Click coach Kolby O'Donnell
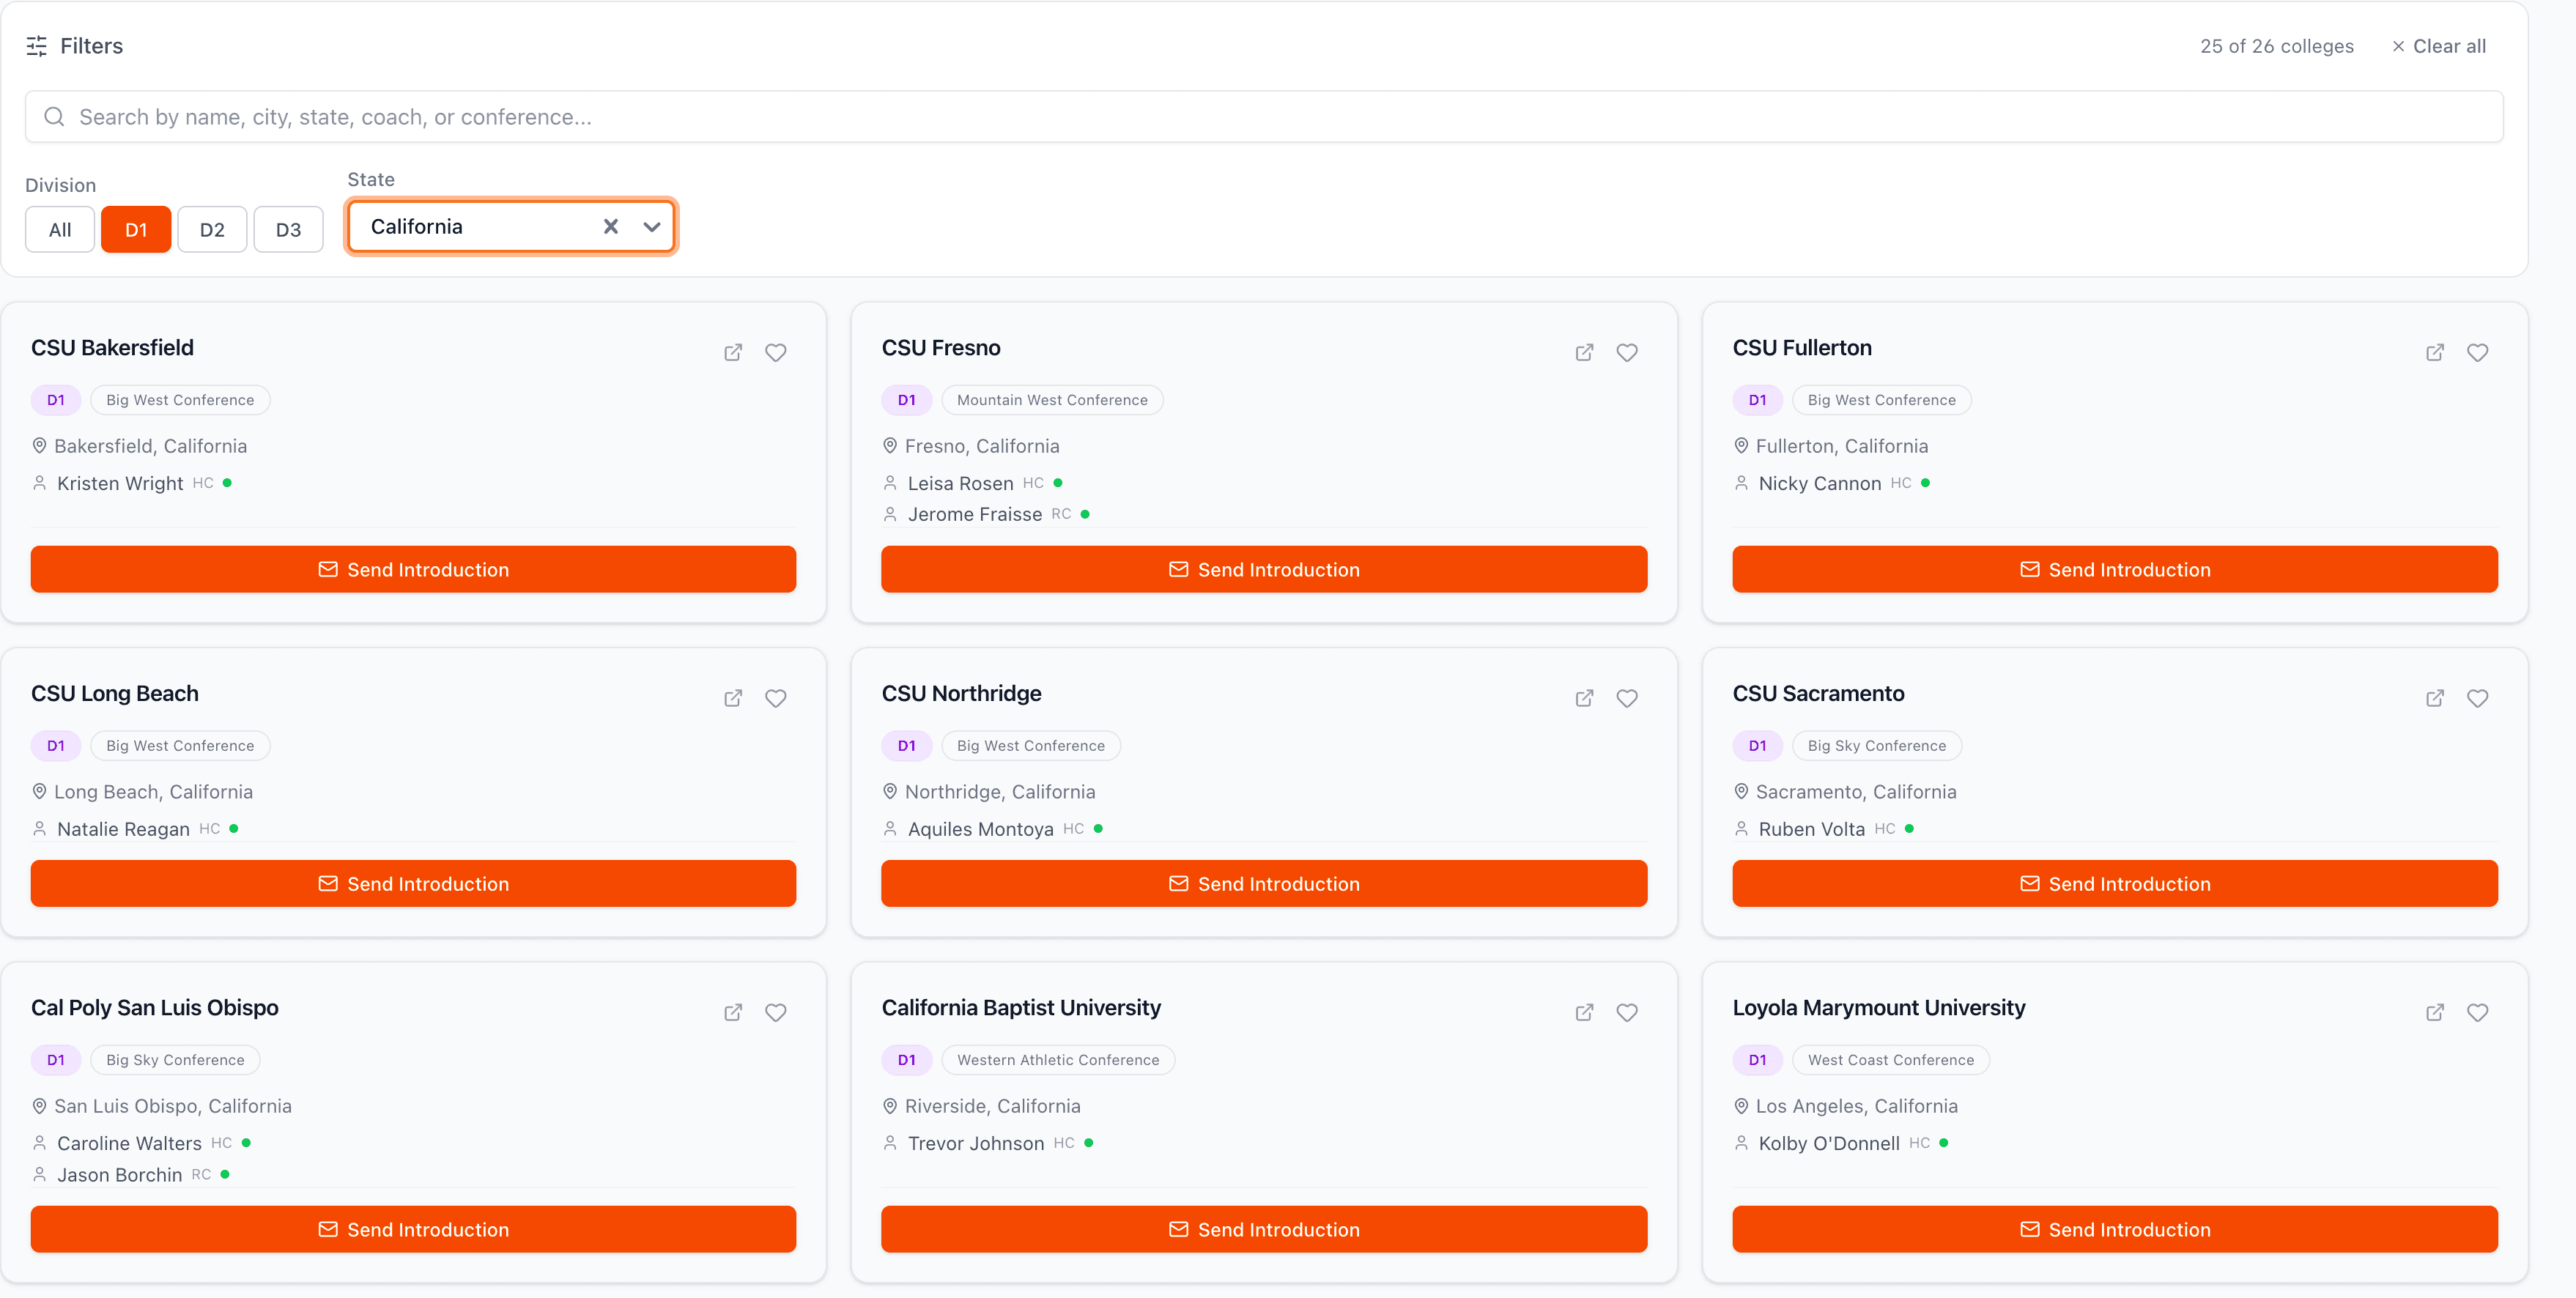 (x=1828, y=1143)
